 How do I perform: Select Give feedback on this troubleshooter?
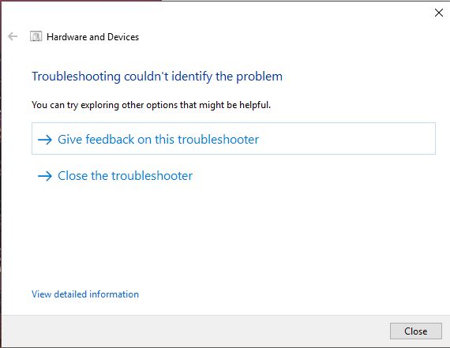[x=234, y=139]
